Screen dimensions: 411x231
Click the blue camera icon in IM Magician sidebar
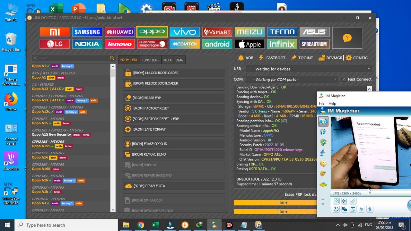323,121
